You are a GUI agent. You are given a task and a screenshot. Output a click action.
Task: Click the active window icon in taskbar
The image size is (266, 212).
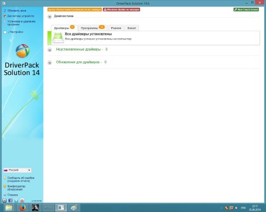tap(61, 208)
